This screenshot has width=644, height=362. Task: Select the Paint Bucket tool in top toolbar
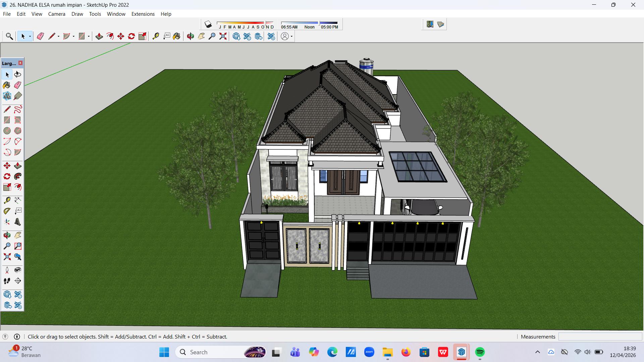pos(177,36)
